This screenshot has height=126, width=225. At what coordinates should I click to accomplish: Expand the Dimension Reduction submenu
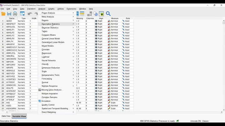[x=57, y=68]
